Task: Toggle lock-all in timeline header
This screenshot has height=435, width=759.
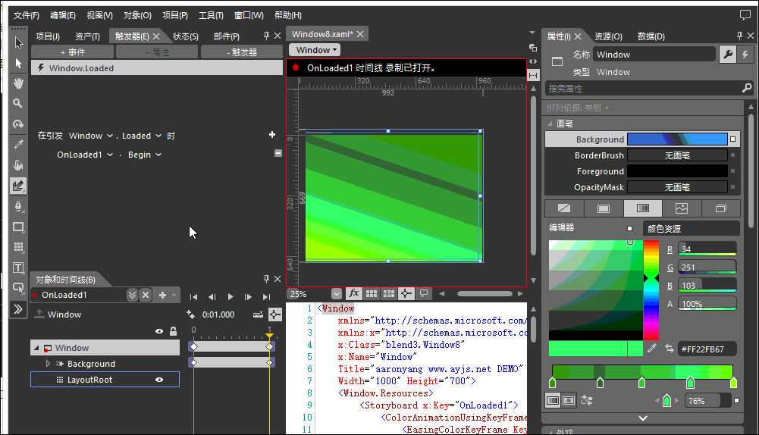Action: point(174,331)
